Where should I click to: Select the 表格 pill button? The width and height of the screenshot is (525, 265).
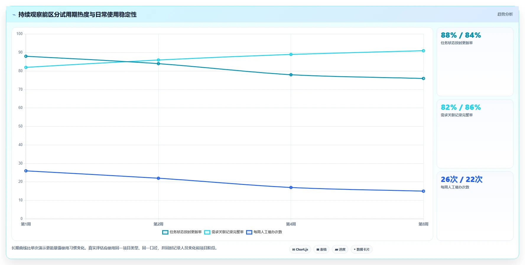[321, 249]
